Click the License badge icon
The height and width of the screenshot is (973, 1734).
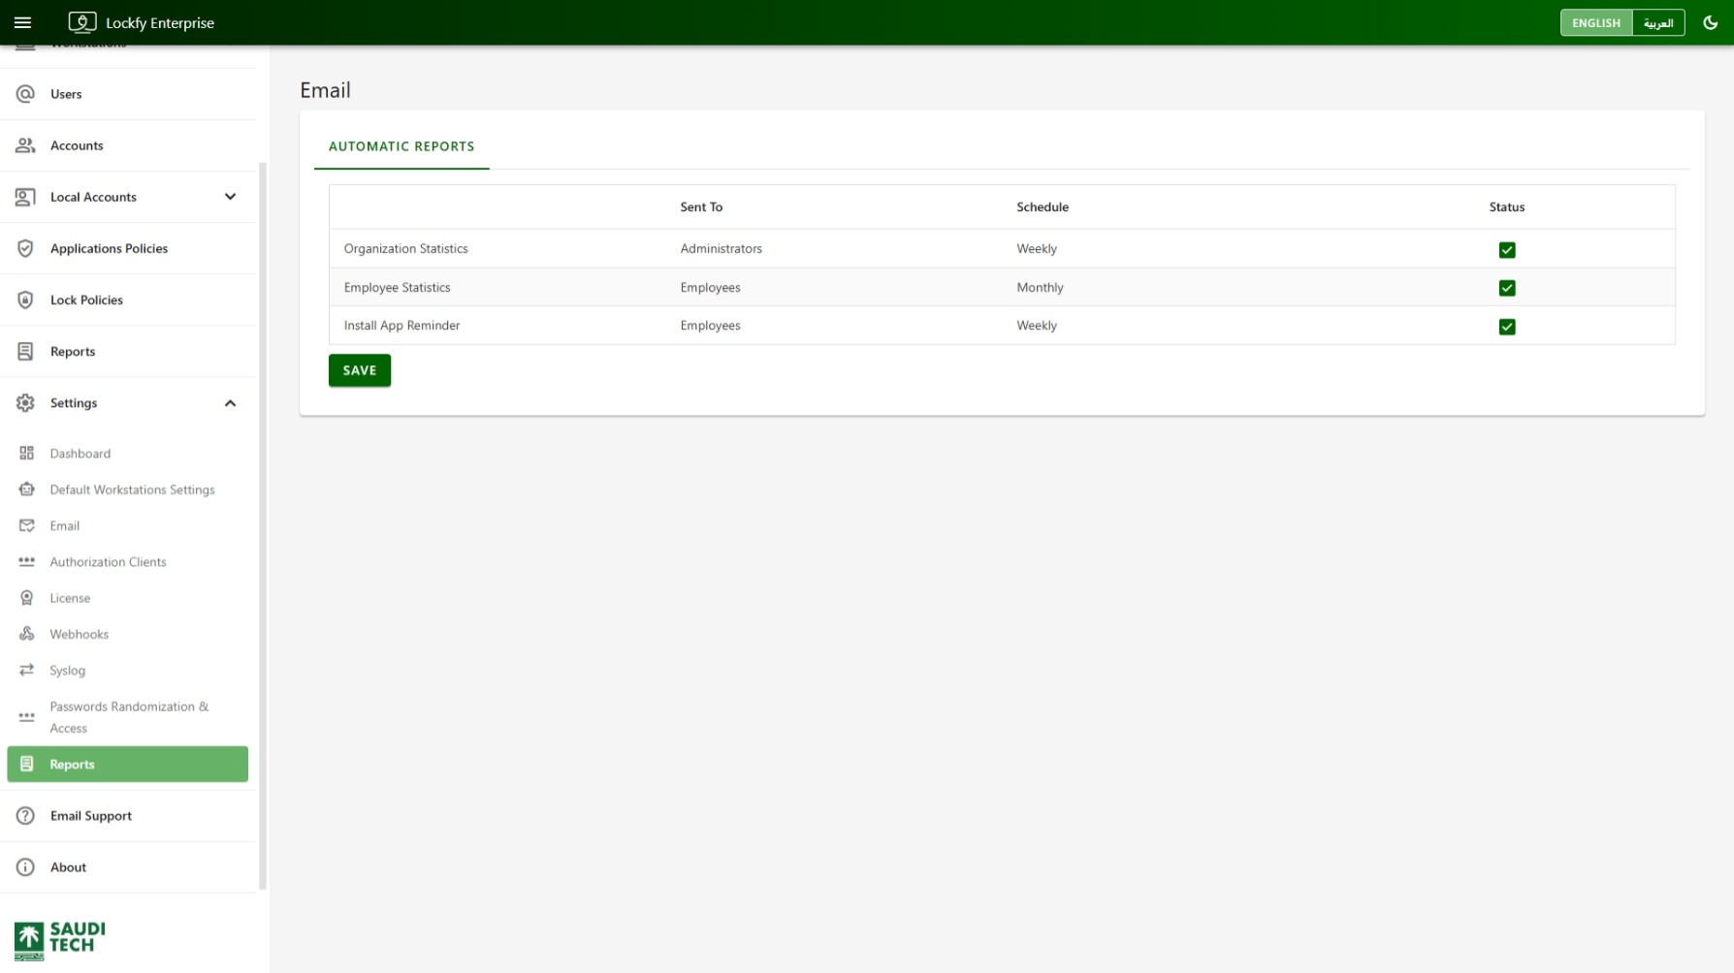point(27,598)
